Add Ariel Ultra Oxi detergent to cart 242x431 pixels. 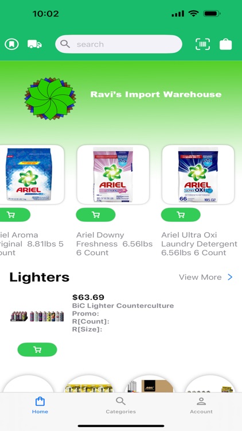click(x=181, y=215)
